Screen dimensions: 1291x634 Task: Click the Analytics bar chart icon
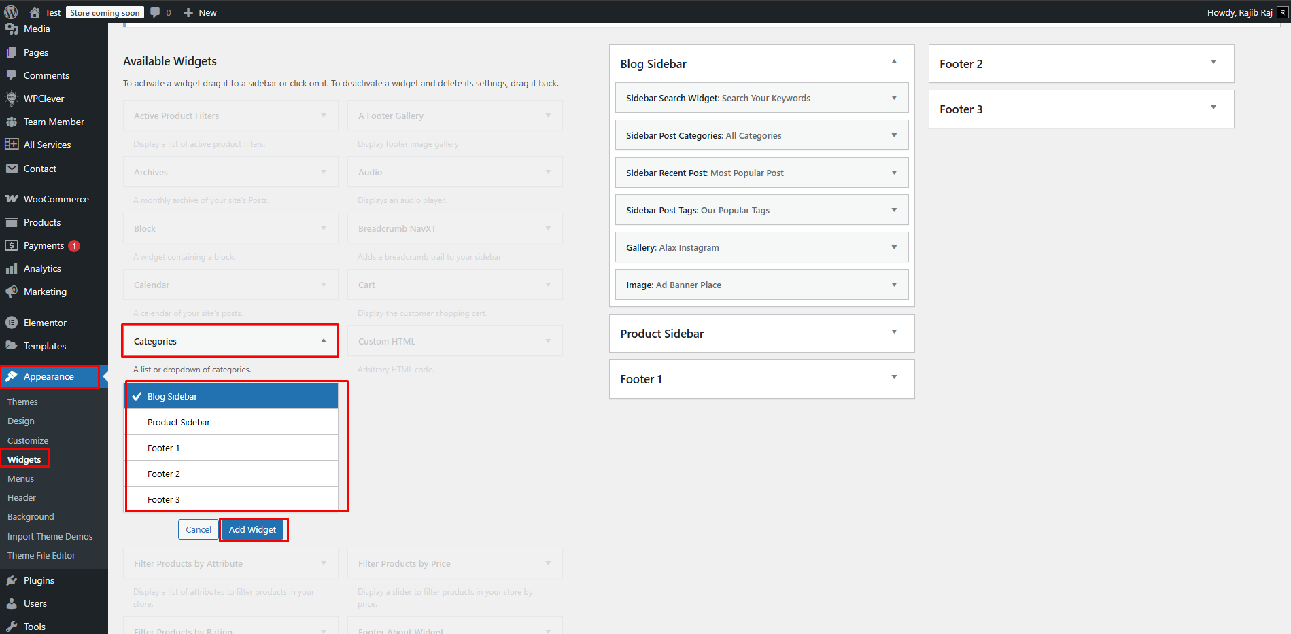coord(12,268)
